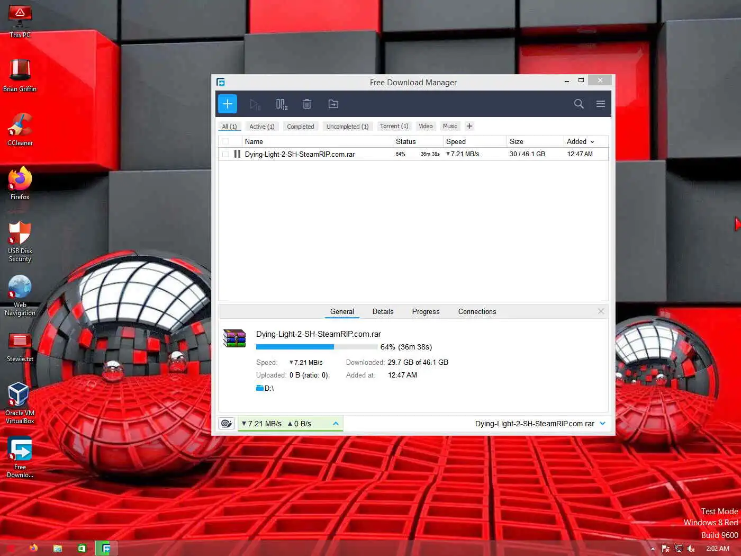741x556 pixels.
Task: Switch to Details tab in bottom panel
Action: click(x=383, y=311)
